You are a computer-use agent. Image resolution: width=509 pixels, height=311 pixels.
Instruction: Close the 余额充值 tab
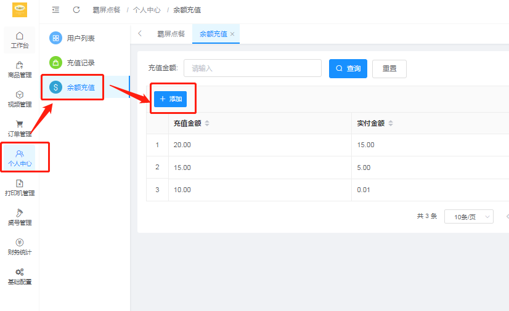coord(232,34)
